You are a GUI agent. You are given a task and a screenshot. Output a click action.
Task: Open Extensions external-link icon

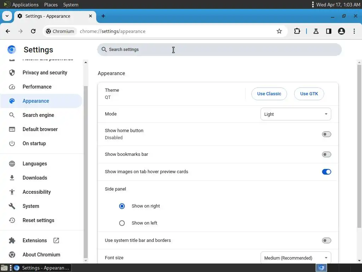tap(56, 240)
